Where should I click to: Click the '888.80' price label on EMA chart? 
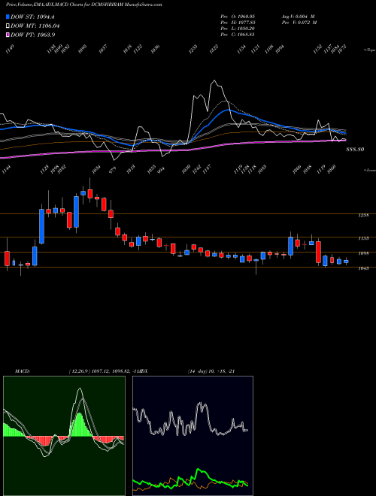click(355, 150)
